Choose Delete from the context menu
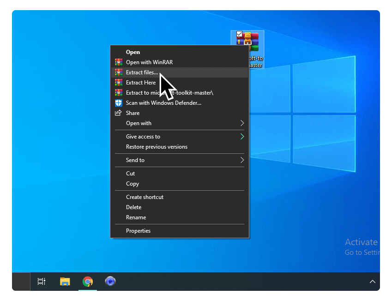 pos(180,207)
